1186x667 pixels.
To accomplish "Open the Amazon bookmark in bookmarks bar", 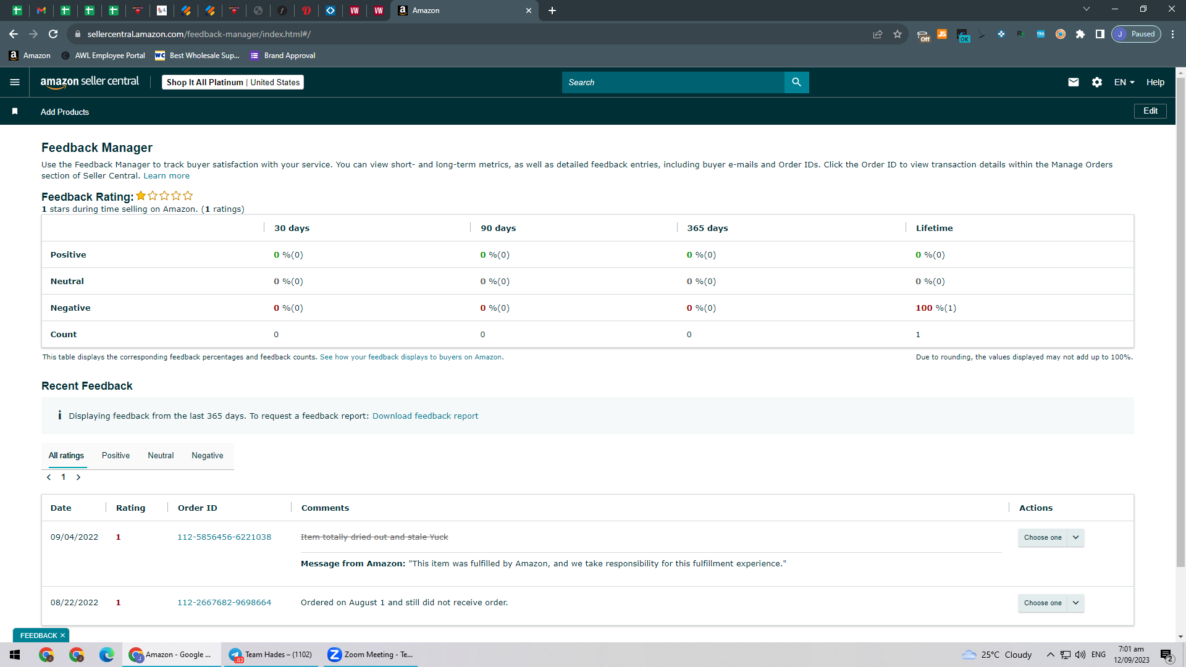I will click(30, 56).
